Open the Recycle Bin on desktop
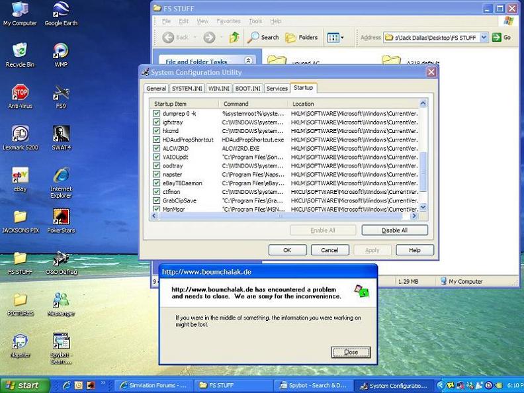Image resolution: width=524 pixels, height=393 pixels. [x=20, y=52]
